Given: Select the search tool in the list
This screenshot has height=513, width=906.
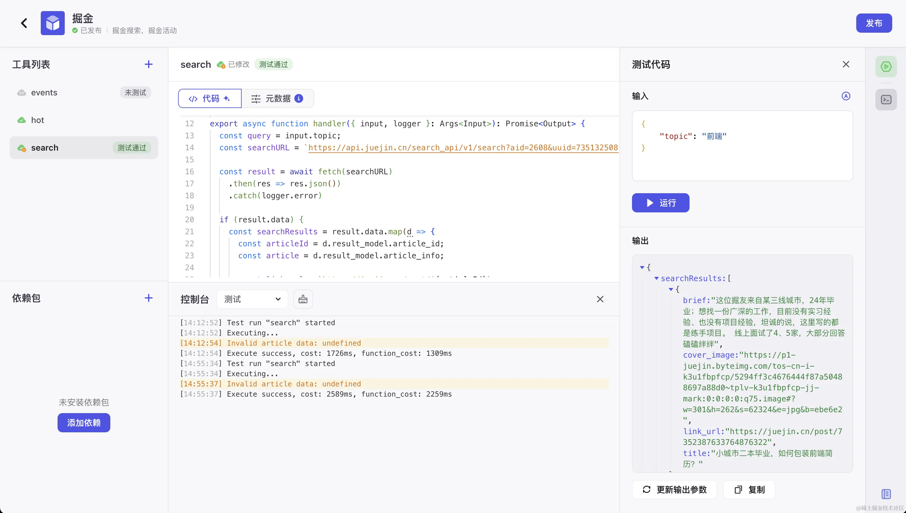Looking at the screenshot, I should (84, 148).
